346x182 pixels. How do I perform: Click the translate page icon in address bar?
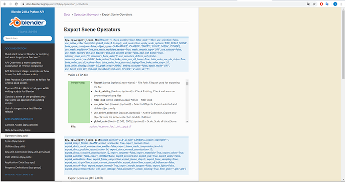point(308,4)
